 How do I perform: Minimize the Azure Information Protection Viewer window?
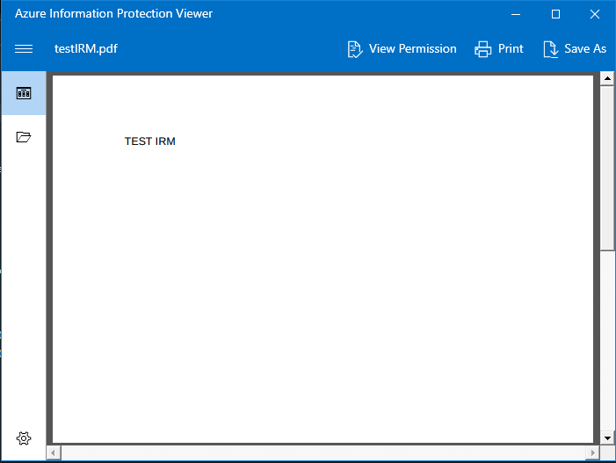point(516,14)
